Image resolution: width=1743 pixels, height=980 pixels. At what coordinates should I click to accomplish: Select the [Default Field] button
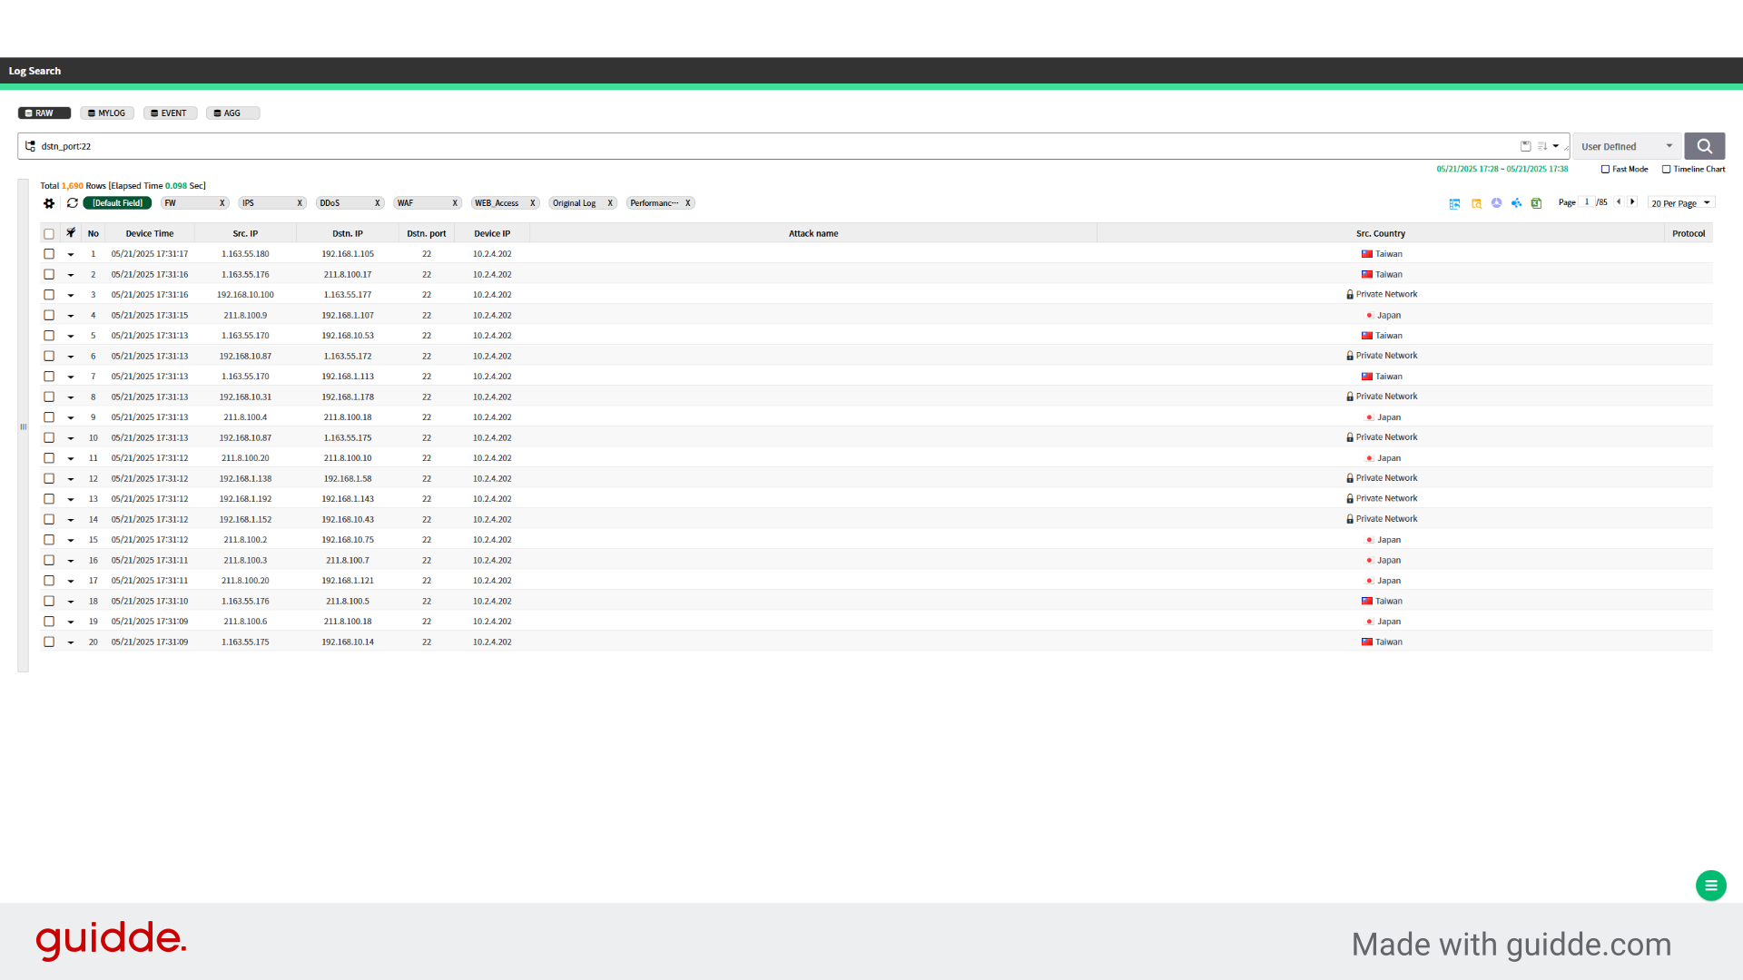tap(117, 203)
